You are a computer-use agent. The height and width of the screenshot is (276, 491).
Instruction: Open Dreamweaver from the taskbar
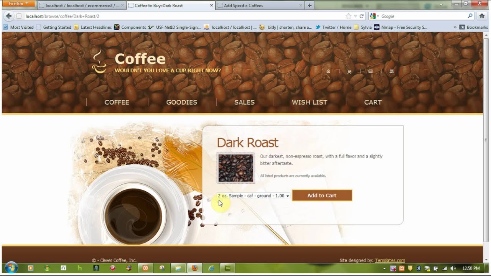point(227,268)
